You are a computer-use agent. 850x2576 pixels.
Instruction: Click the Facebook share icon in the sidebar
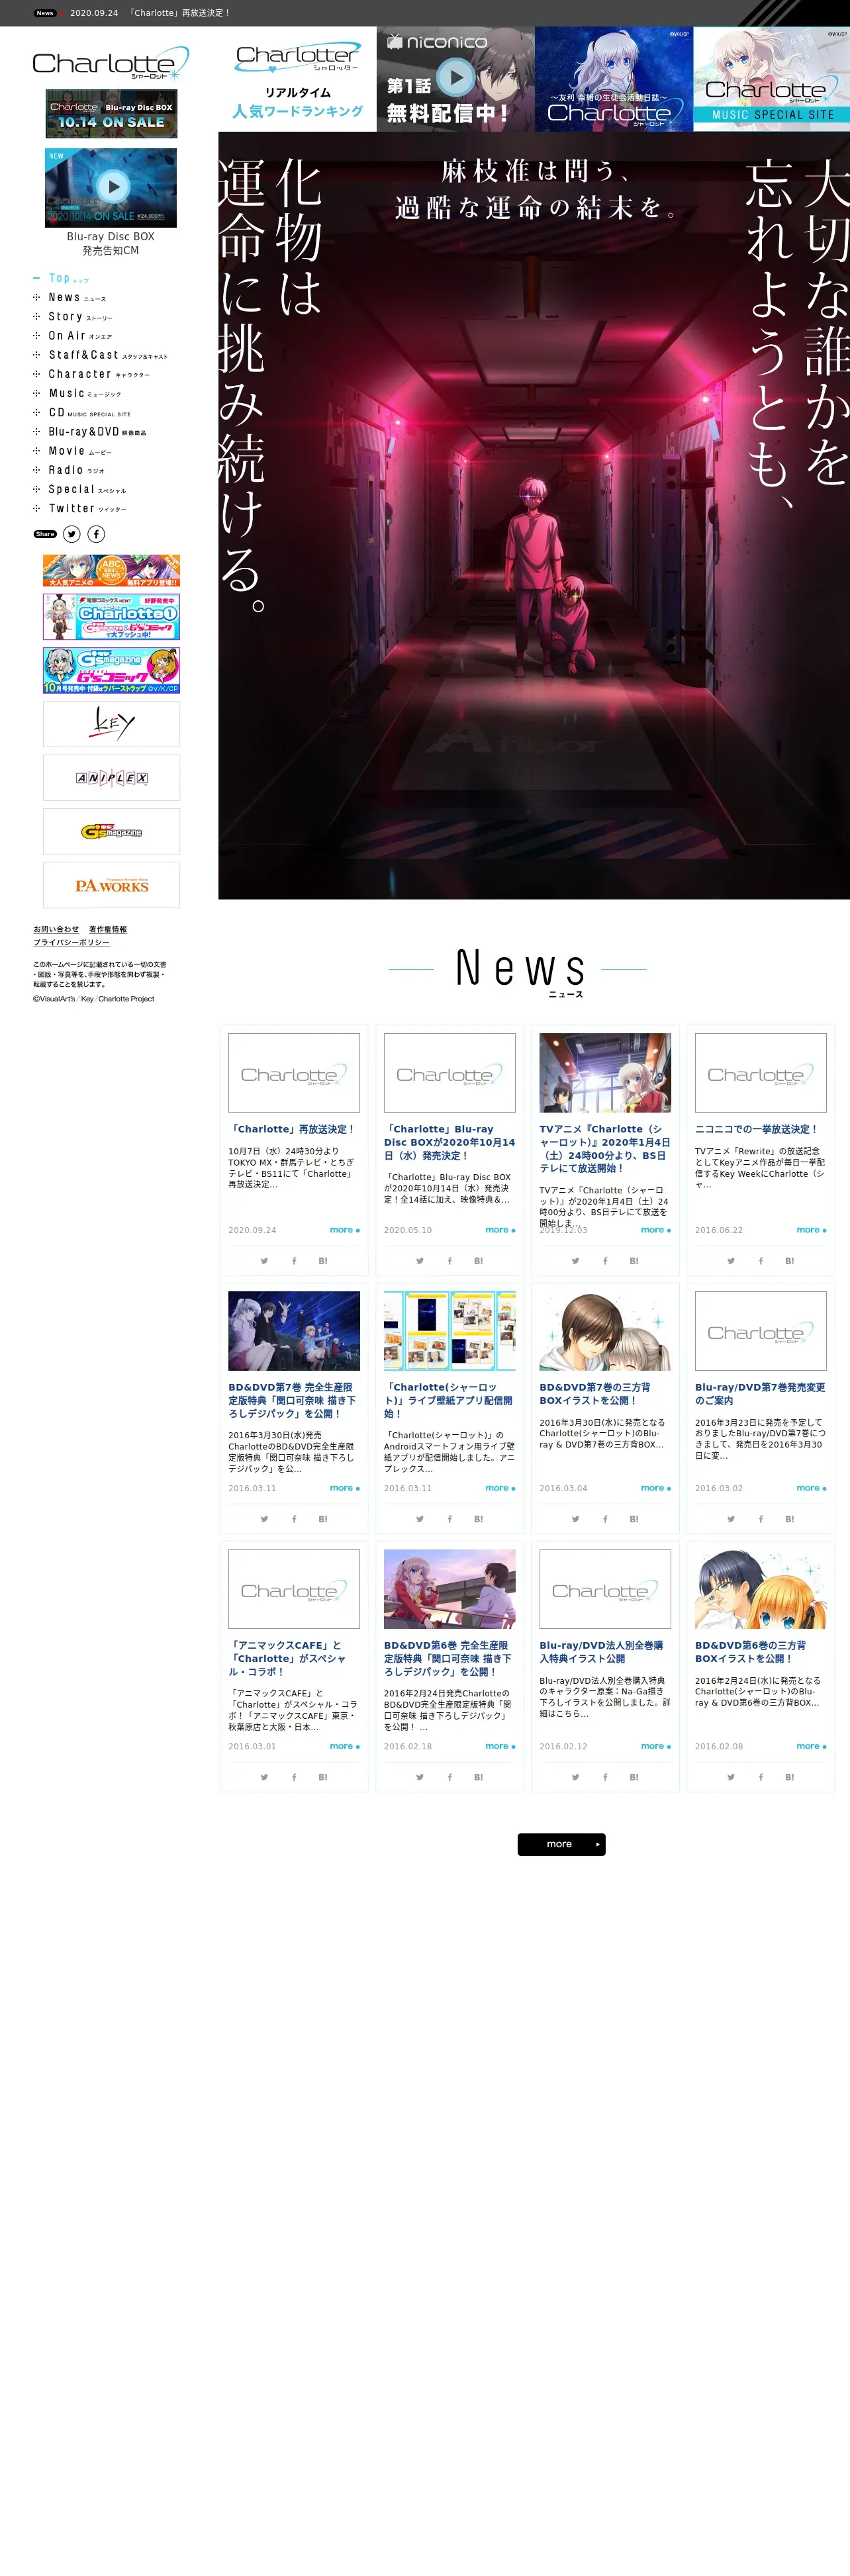pos(96,534)
